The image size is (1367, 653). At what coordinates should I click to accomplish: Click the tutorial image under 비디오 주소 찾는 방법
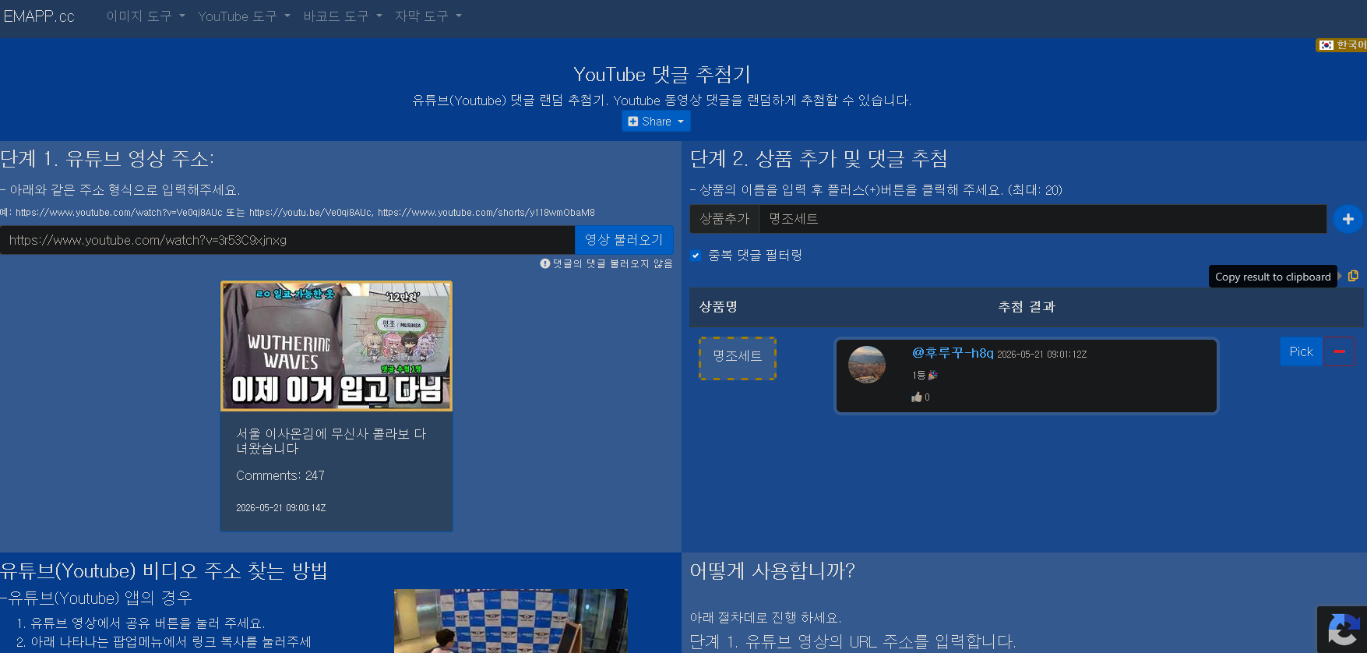(x=510, y=621)
